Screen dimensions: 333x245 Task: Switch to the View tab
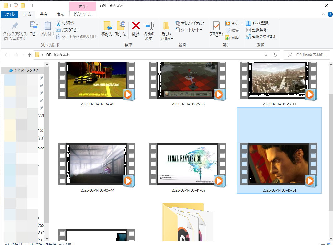(60, 14)
